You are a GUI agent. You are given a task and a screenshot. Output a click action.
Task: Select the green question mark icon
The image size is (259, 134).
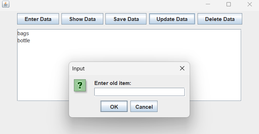[80, 85]
